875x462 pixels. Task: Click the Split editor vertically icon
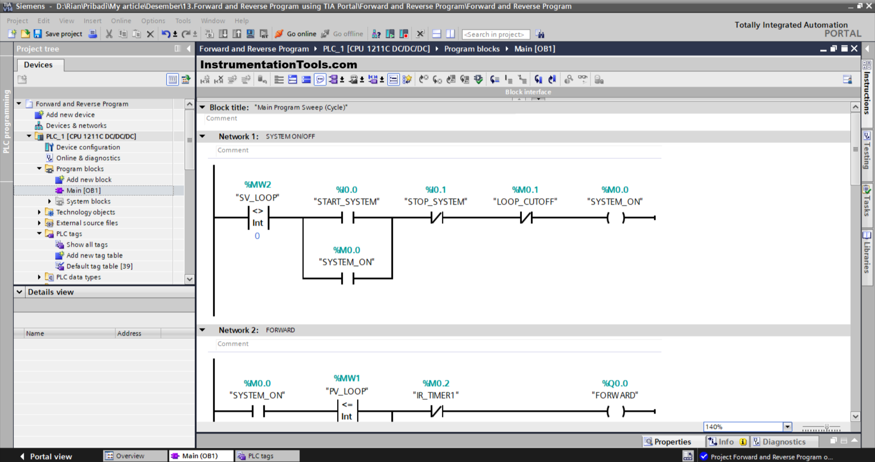(450, 34)
